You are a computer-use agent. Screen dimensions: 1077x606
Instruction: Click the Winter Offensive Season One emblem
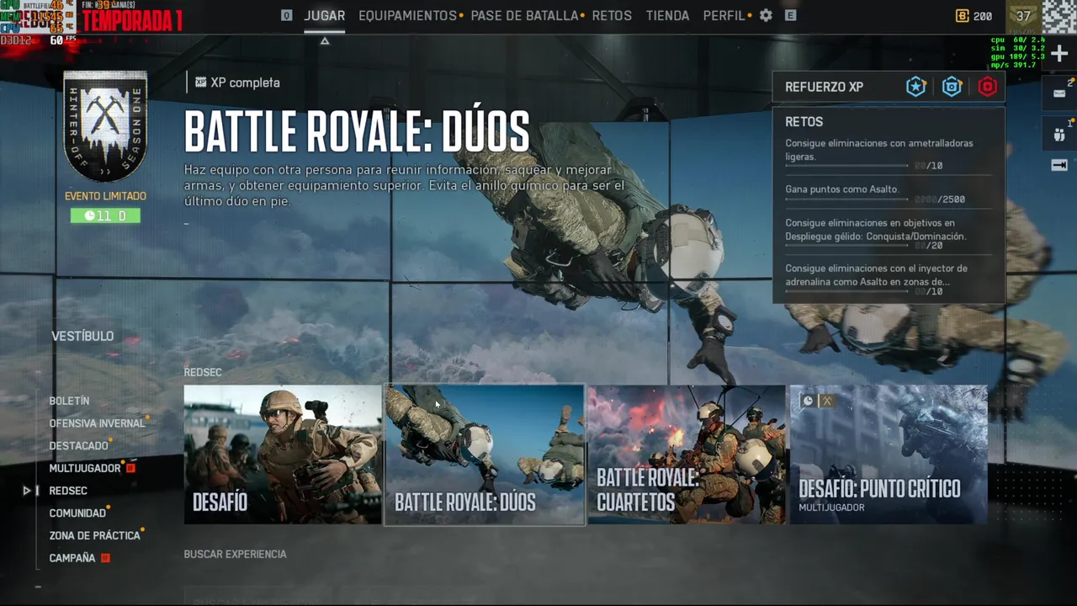105,126
